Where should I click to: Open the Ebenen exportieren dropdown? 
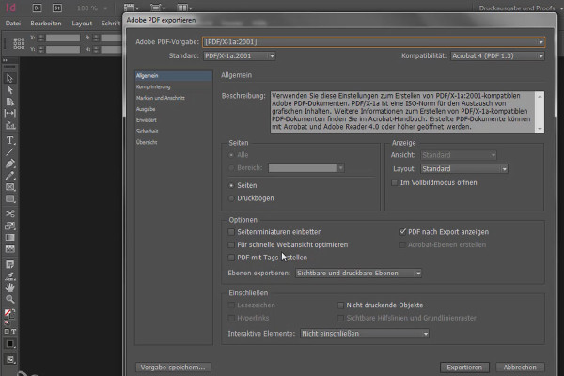[x=358, y=274]
